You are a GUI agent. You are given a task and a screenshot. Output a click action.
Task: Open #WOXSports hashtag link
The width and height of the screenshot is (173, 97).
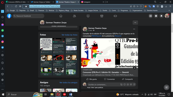(97, 36)
